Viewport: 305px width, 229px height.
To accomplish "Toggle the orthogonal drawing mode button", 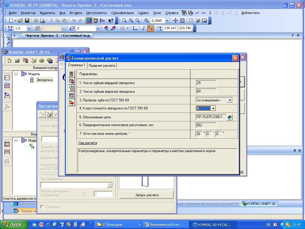I will (x=144, y=28).
